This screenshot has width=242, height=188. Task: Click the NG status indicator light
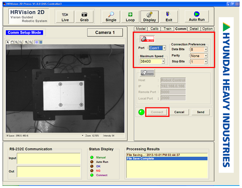point(92,171)
